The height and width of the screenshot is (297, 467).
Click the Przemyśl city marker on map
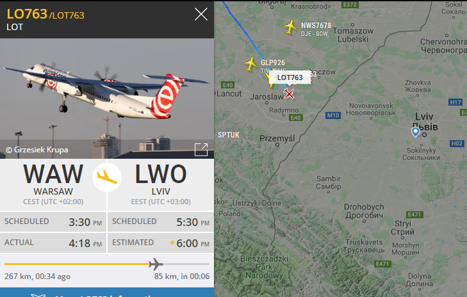pyautogui.click(x=277, y=145)
